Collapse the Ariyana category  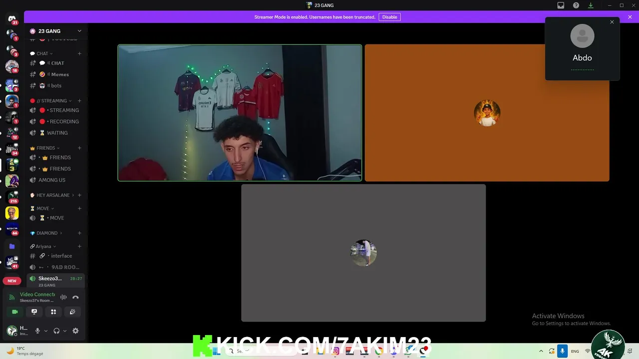click(x=43, y=246)
